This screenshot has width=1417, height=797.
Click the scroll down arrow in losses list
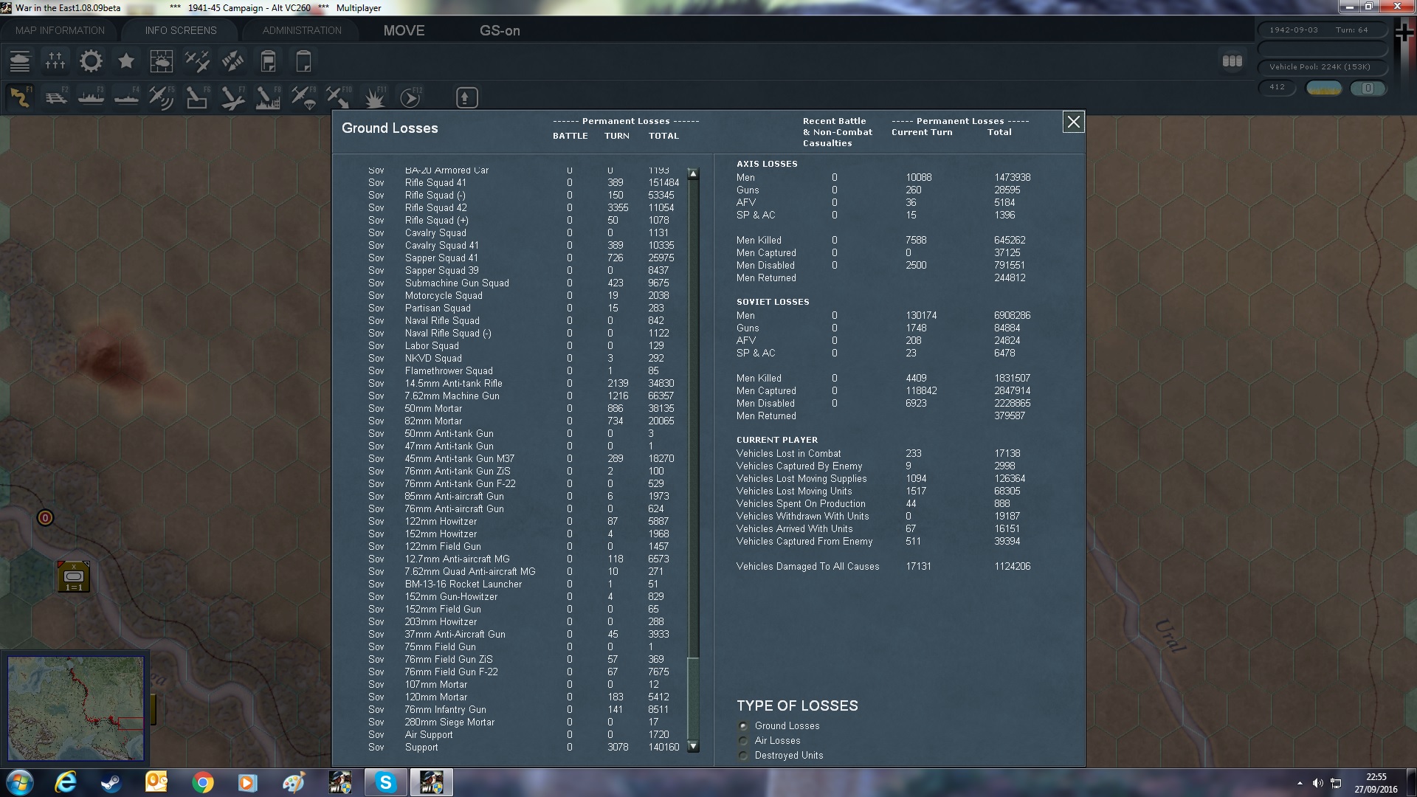693,747
